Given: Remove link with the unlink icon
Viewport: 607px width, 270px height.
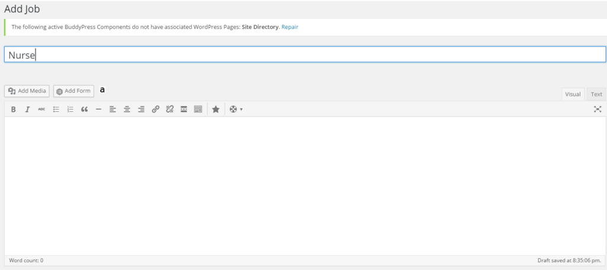Looking at the screenshot, I should coord(170,110).
